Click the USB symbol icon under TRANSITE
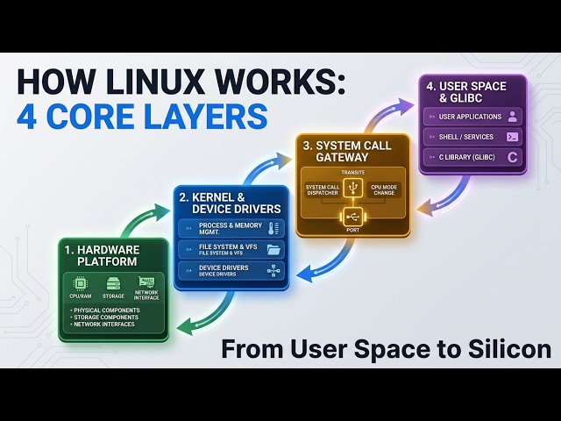The width and height of the screenshot is (561, 421). pos(352,188)
